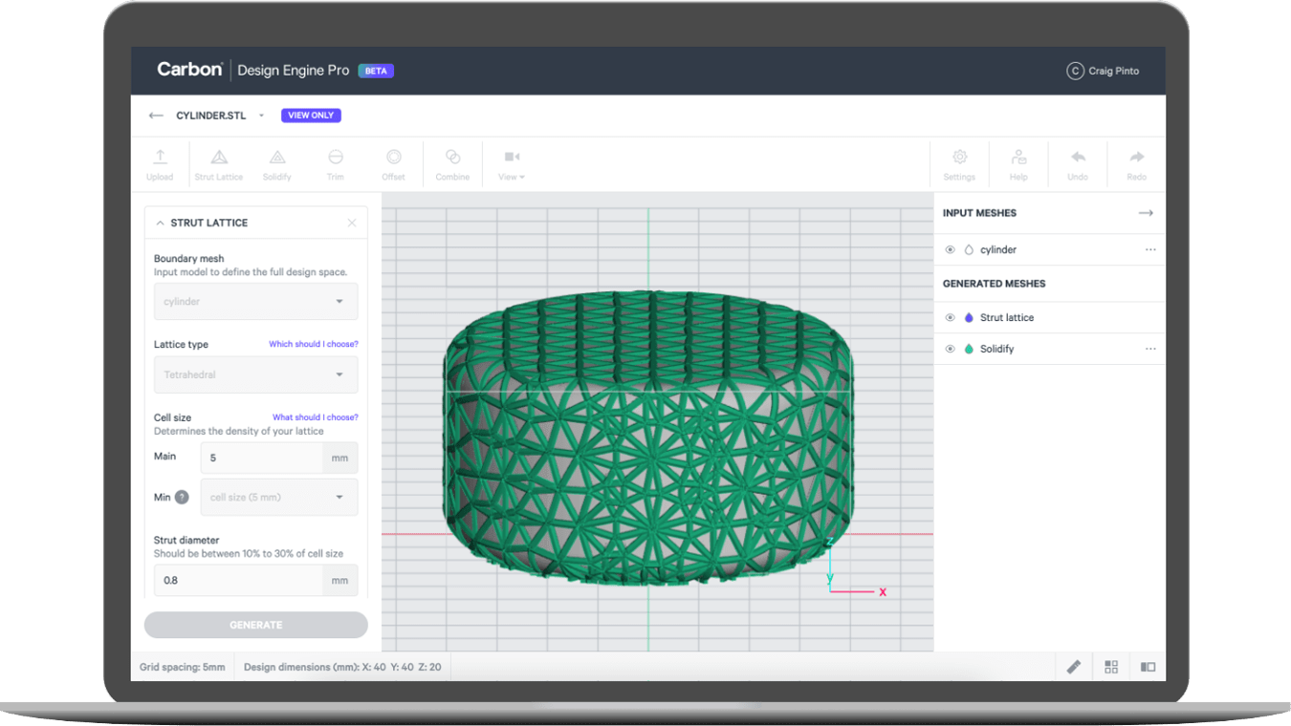Open the Offset tool

coord(393,163)
